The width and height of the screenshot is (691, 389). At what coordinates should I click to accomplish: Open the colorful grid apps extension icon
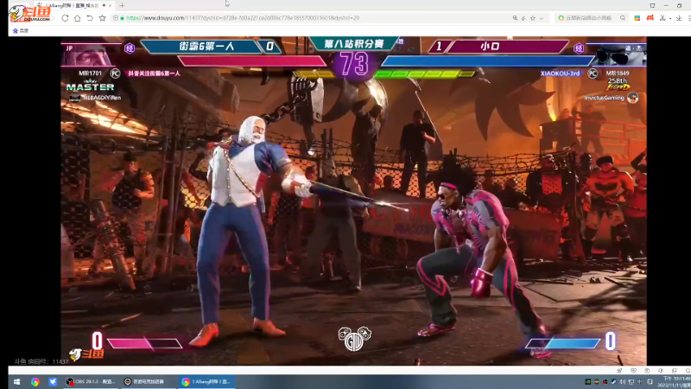[637, 18]
